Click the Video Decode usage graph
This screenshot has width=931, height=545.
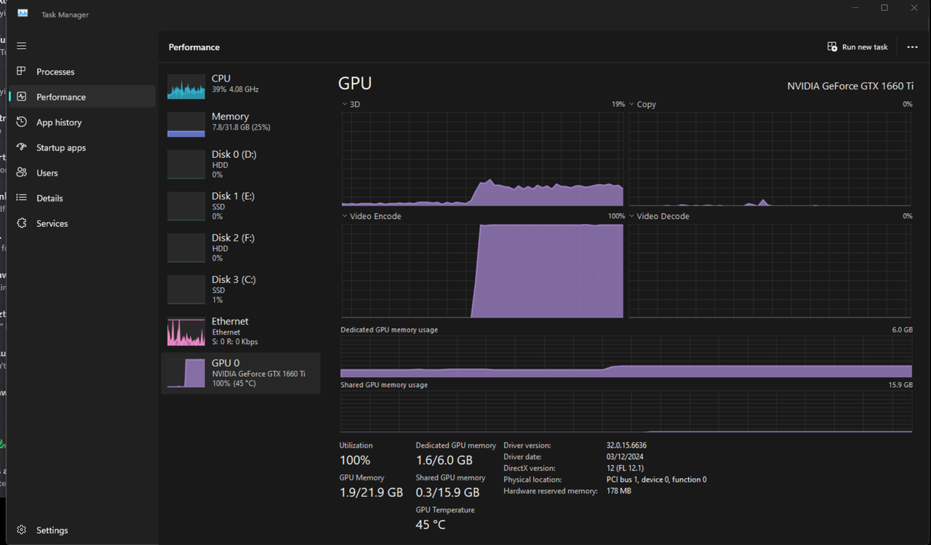(770, 271)
